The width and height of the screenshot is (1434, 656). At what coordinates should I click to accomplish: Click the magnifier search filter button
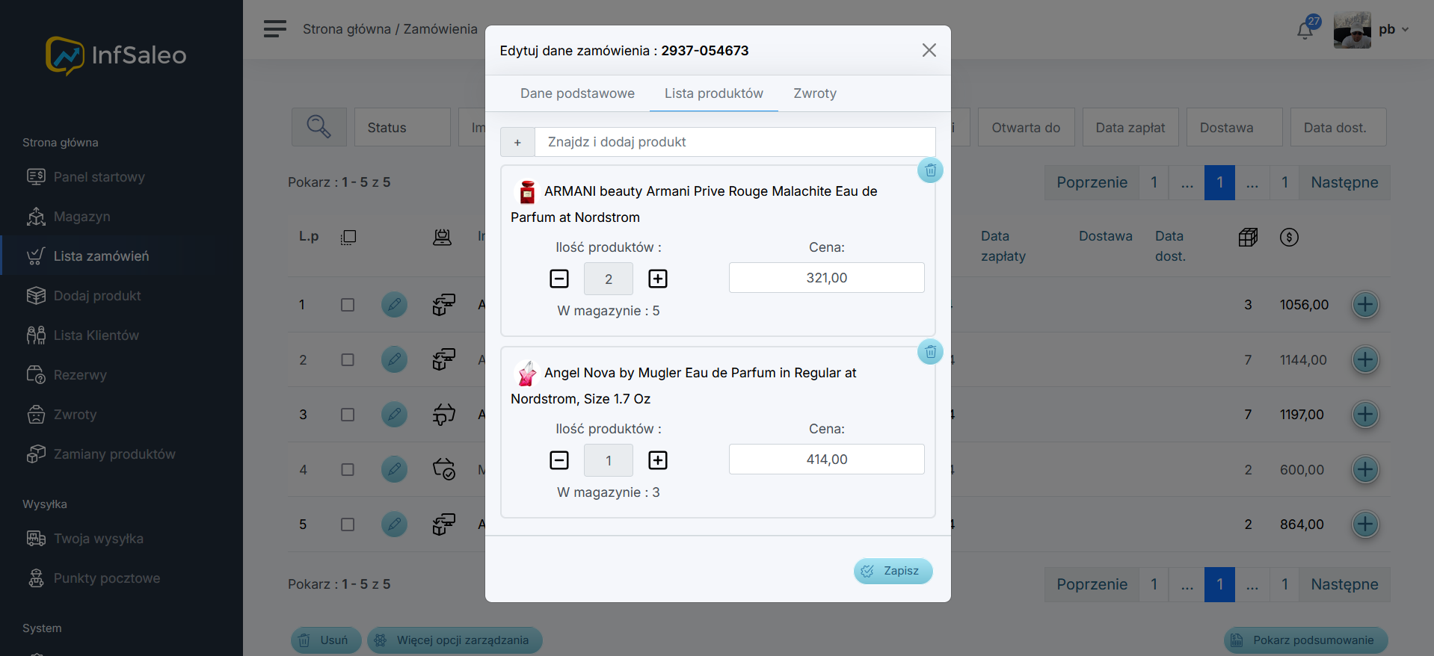[x=319, y=127]
